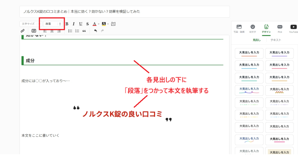Align text to the right

pos(59,31)
